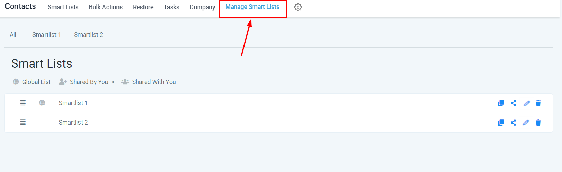This screenshot has width=562, height=172.
Task: Share Smartlist 2 via share icon
Action: pyautogui.click(x=513, y=123)
